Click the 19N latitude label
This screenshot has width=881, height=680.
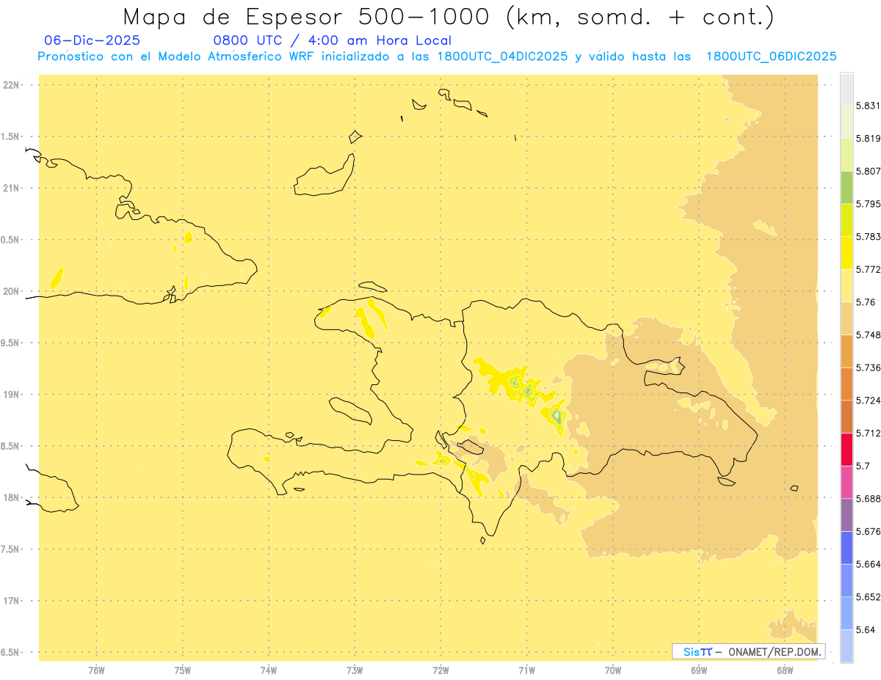[x=11, y=395]
